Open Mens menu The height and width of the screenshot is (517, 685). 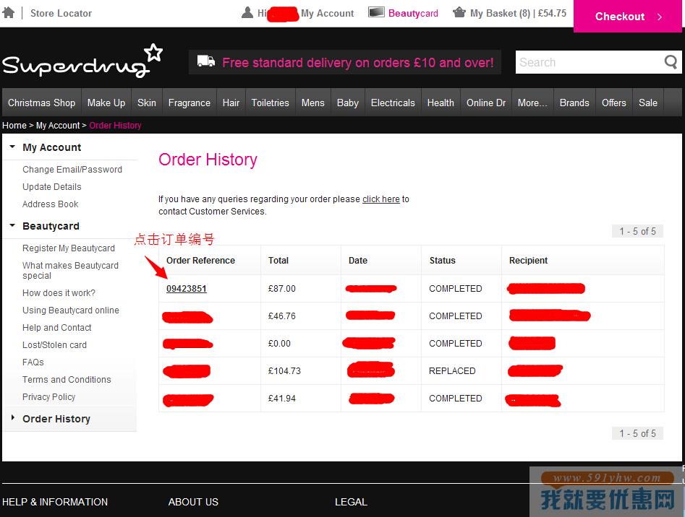coord(312,103)
